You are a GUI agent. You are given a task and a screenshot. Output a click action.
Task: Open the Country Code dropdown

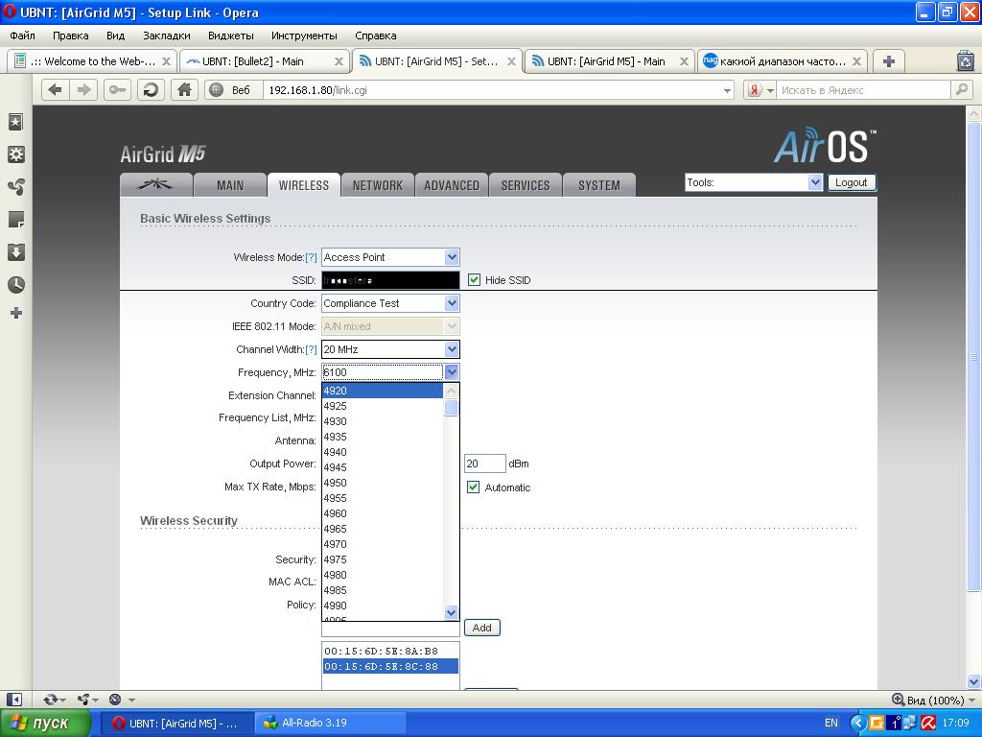tap(452, 303)
